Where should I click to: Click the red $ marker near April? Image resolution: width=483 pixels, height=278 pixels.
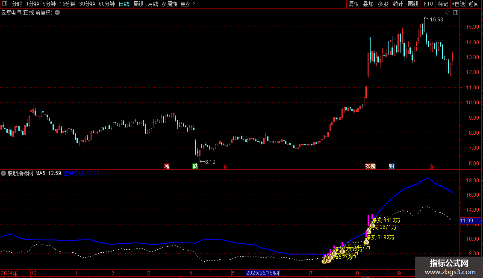coord(225,167)
